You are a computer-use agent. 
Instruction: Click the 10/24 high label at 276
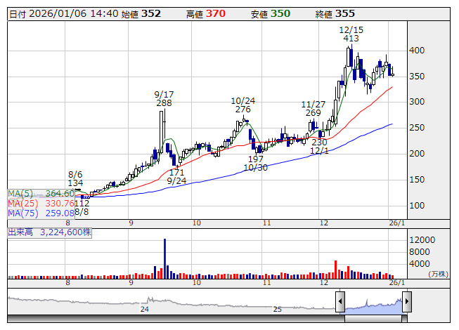243,105
